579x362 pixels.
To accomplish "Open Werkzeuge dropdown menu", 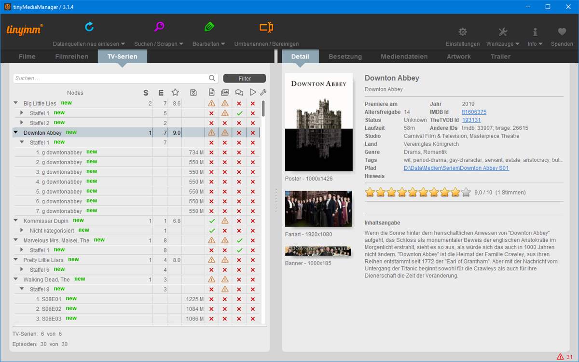I will 503,44.
